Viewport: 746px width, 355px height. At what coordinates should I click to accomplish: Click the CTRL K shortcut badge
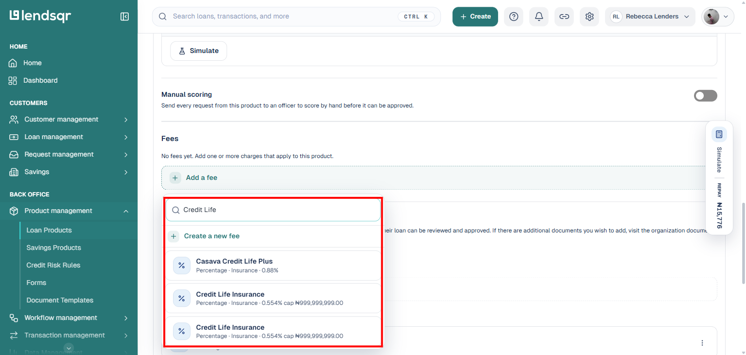[416, 17]
